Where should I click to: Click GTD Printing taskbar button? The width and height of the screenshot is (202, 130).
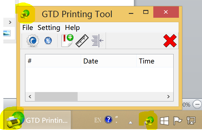(38, 120)
